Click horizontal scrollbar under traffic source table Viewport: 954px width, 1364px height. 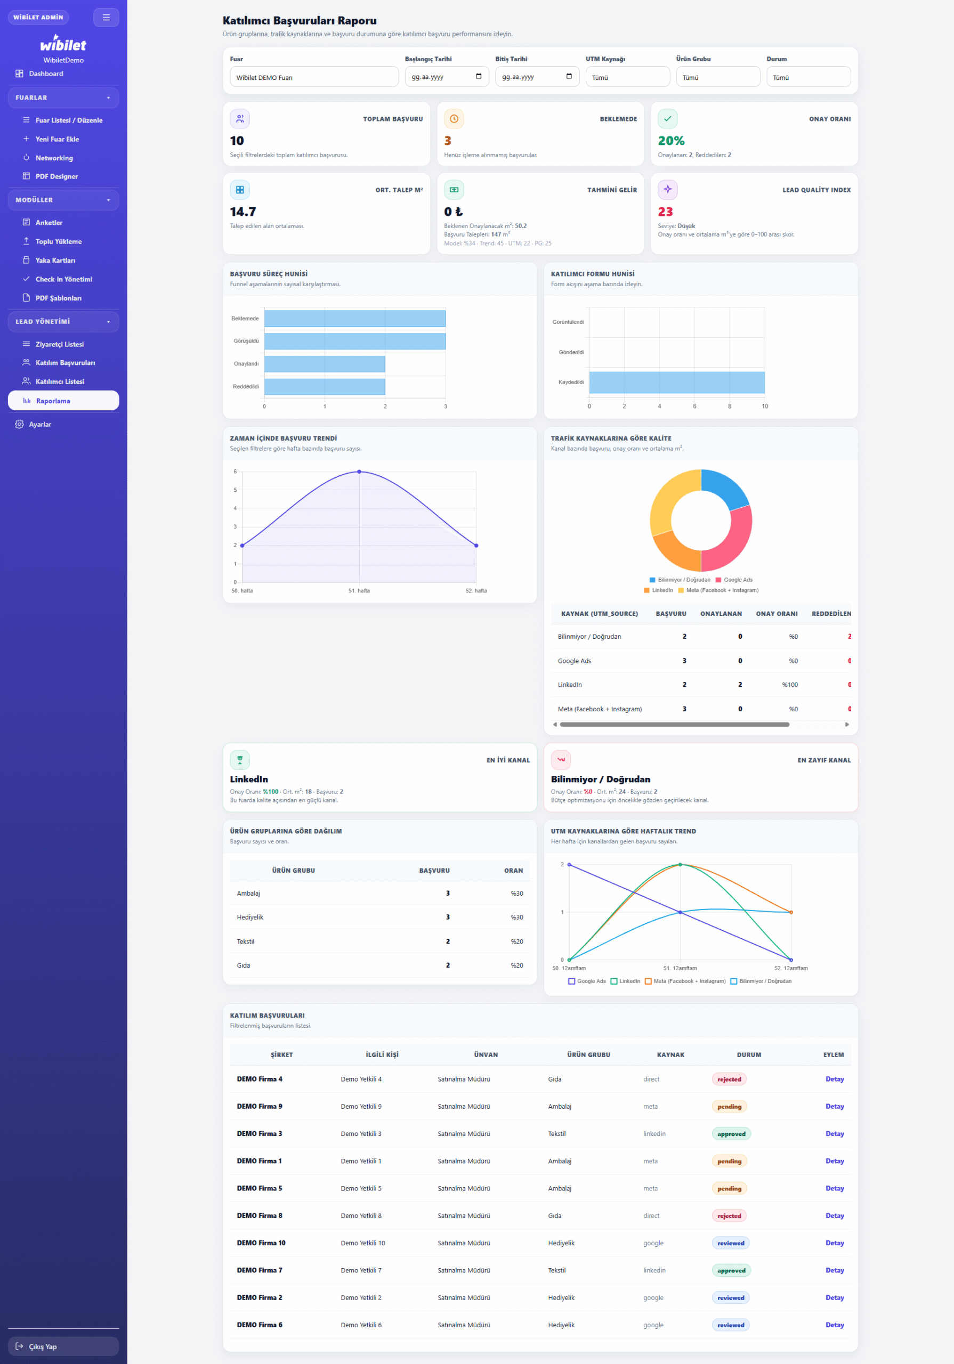pyautogui.click(x=674, y=724)
